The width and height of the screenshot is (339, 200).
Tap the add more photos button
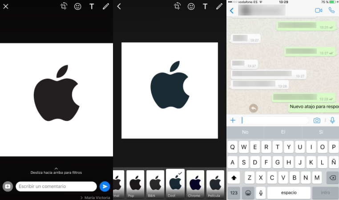pyautogui.click(x=8, y=186)
